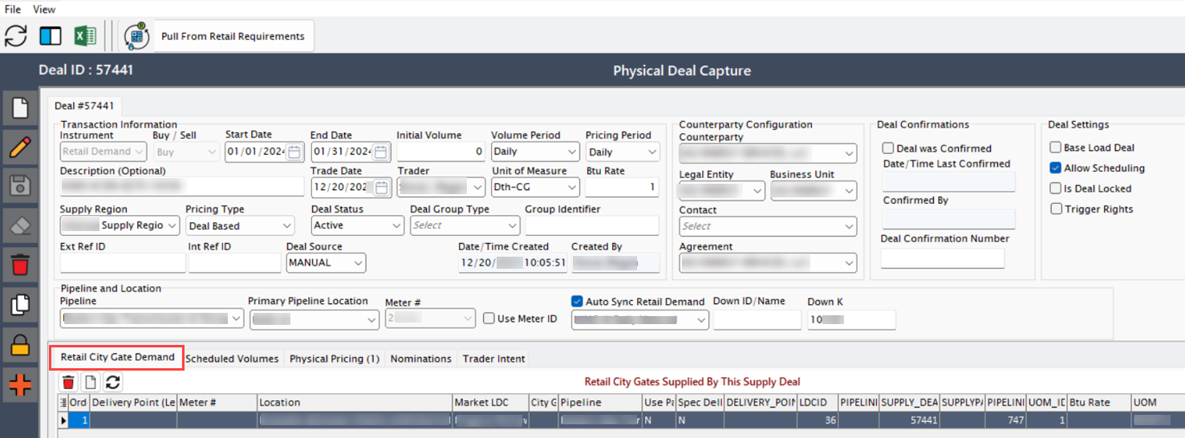Click the orange plus icon in sidebar
Screen dimensions: 1185x438
coord(20,385)
